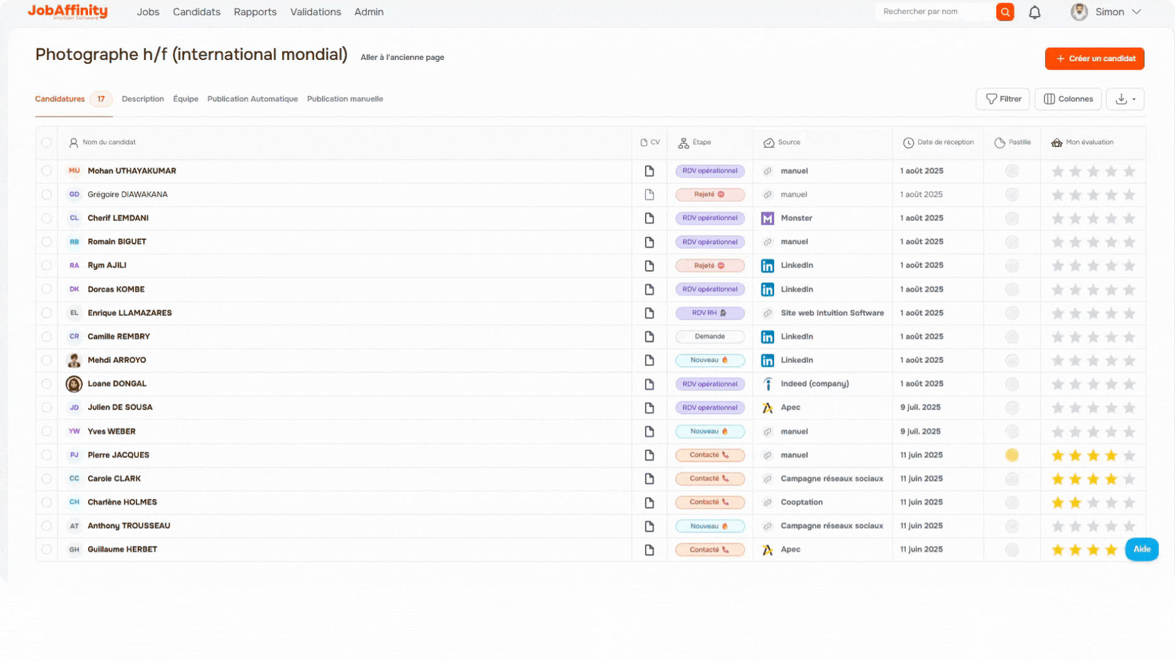Open Mohan UTHAYAKUMAR's CV document icon
Image resolution: width=1175 pixels, height=661 pixels.
pos(649,171)
